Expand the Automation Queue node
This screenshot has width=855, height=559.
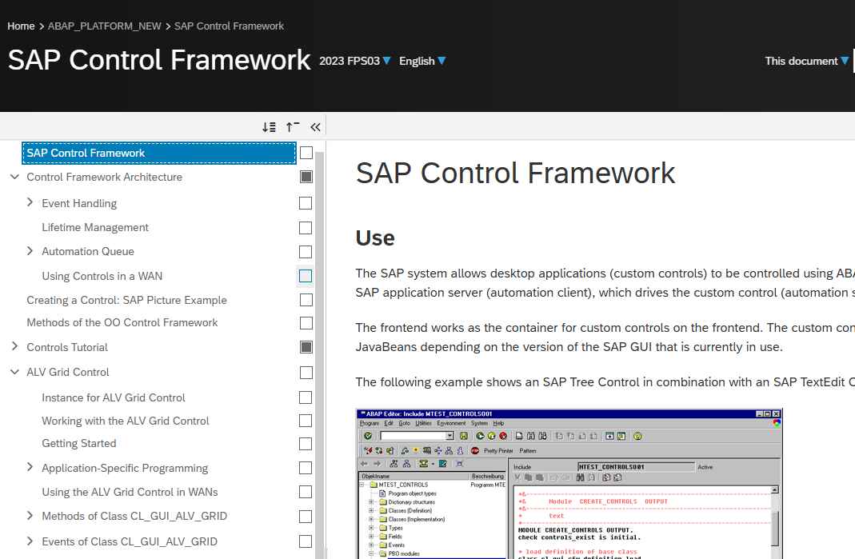tap(30, 251)
